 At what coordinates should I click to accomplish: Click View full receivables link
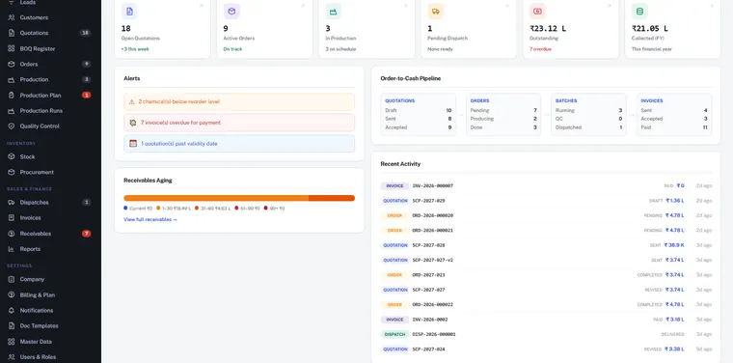[150, 219]
